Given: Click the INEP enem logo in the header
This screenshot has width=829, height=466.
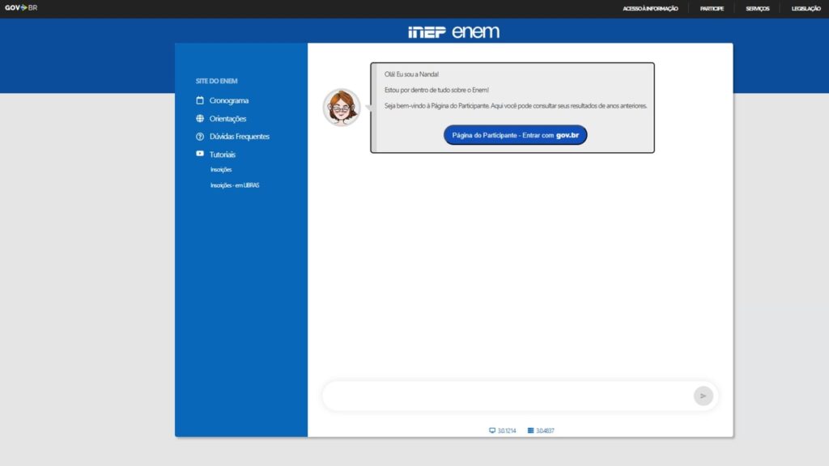Looking at the screenshot, I should [453, 32].
